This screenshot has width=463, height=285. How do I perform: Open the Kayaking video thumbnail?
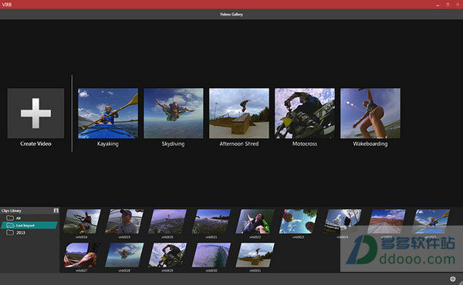pyautogui.click(x=108, y=114)
